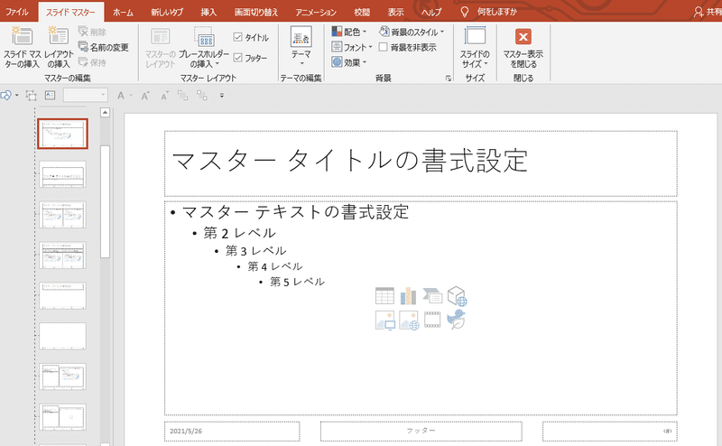Image resolution: width=722 pixels, height=446 pixels.
Task: Select the second layout thumbnail
Action: pyautogui.click(x=62, y=174)
